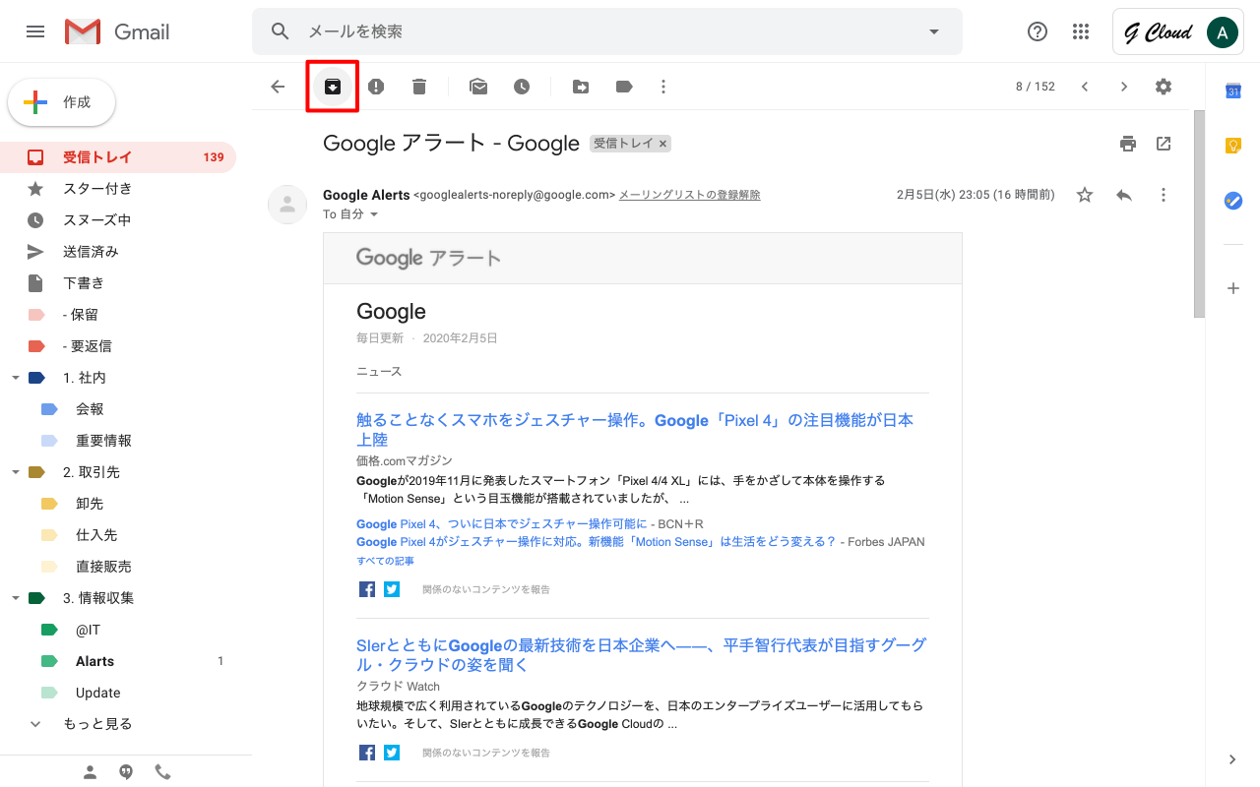1260x787 pixels.
Task: Go to the older email arrow
Action: [1124, 87]
